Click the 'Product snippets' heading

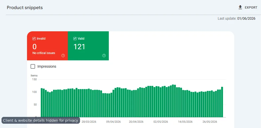click(25, 8)
